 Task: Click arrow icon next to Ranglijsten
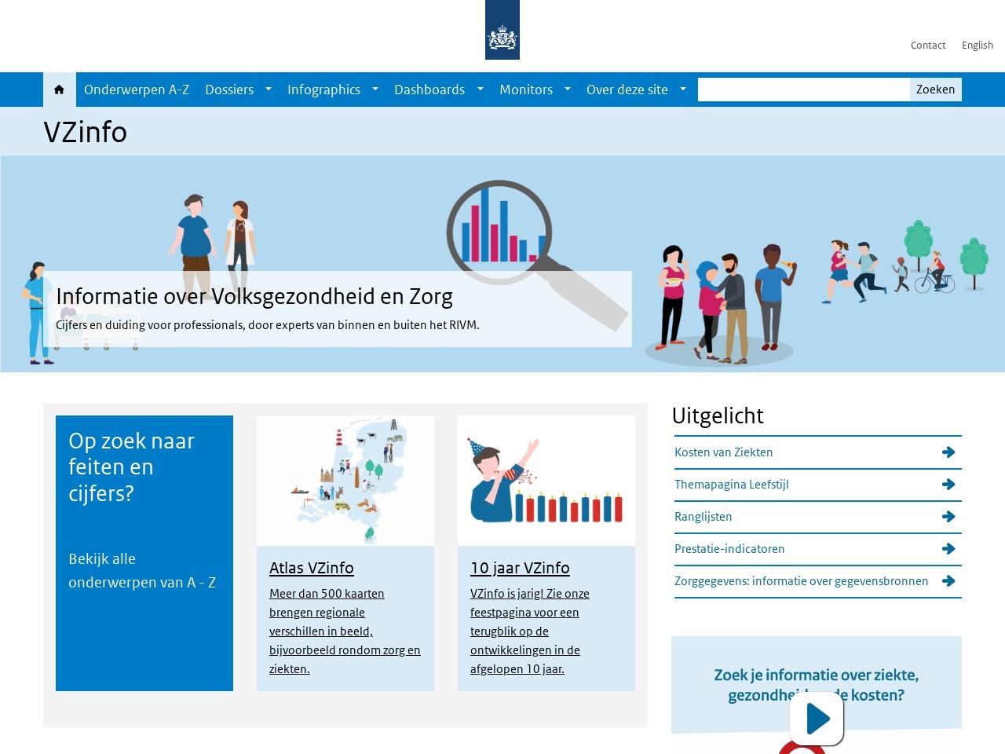click(948, 517)
